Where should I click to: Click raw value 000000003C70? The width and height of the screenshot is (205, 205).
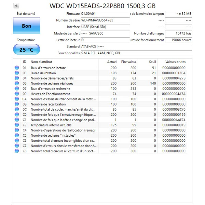(x=174, y=109)
